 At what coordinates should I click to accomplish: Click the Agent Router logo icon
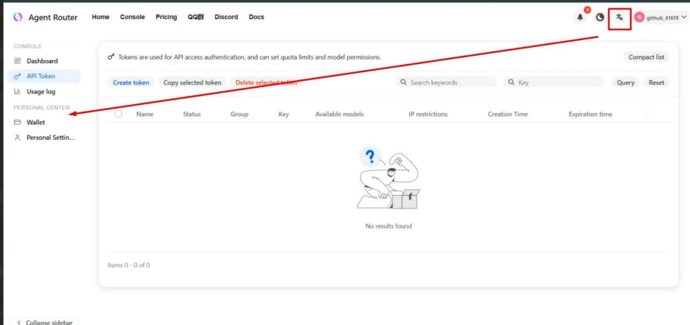[18, 17]
